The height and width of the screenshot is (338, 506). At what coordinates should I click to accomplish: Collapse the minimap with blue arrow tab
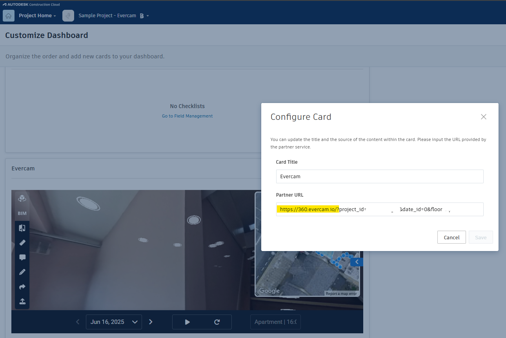point(357,262)
